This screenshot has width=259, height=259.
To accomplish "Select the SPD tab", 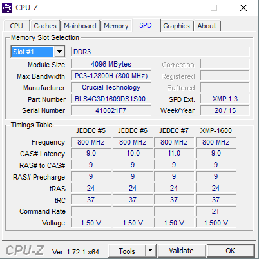I will pyautogui.click(x=146, y=25).
